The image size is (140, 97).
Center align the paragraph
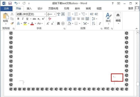(x=74, y=19)
